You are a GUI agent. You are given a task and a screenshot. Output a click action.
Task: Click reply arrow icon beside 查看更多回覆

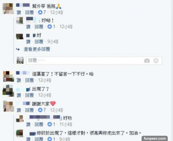(x=18, y=49)
